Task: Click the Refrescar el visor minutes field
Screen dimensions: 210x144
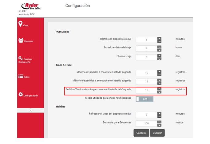Action: pyautogui.click(x=146, y=115)
